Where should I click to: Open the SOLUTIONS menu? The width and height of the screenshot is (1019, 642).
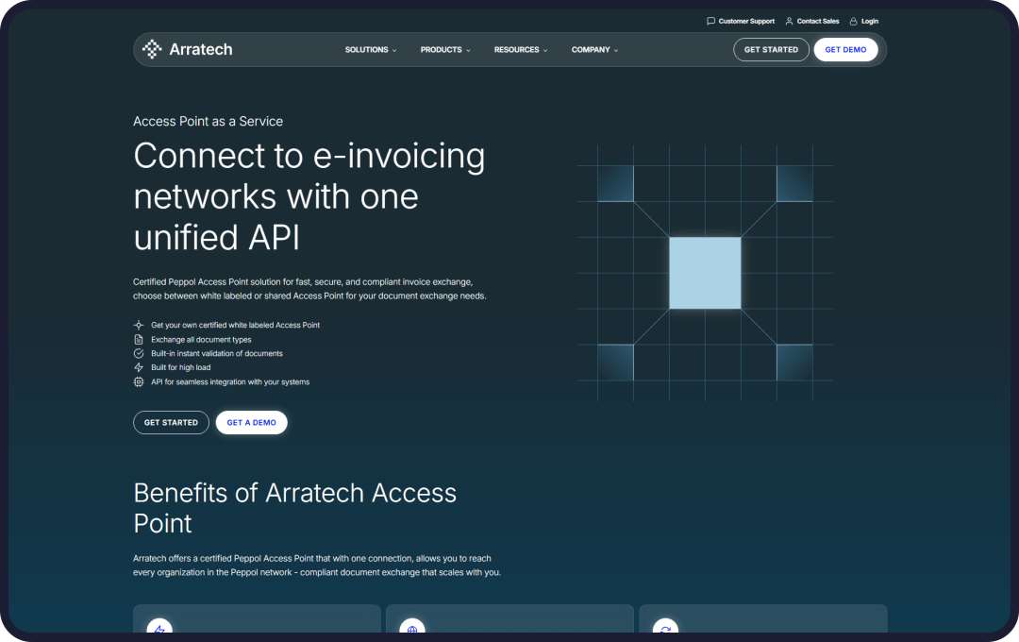point(371,50)
